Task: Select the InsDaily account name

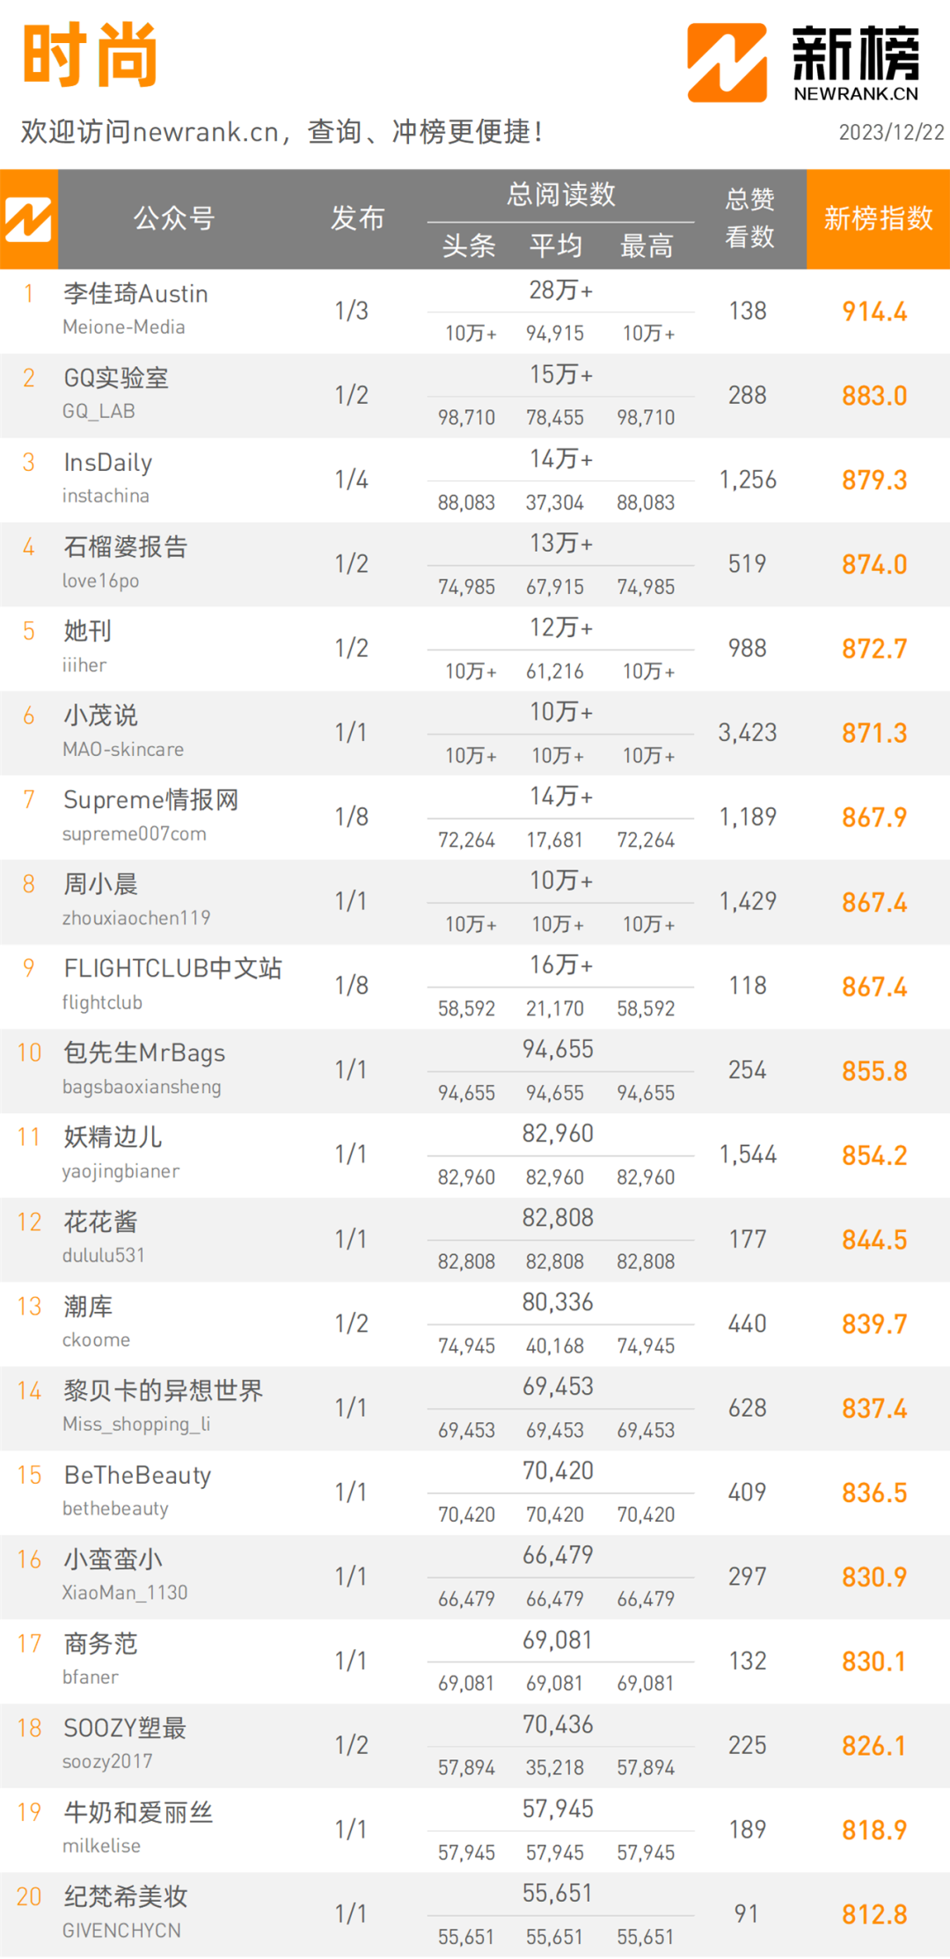Action: pyautogui.click(x=108, y=463)
